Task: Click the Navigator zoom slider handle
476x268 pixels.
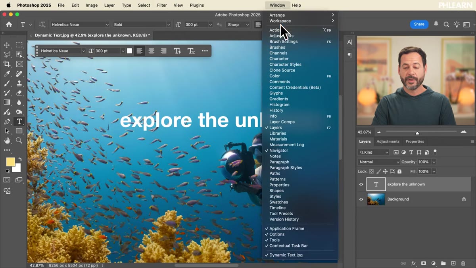Action: click(417, 133)
